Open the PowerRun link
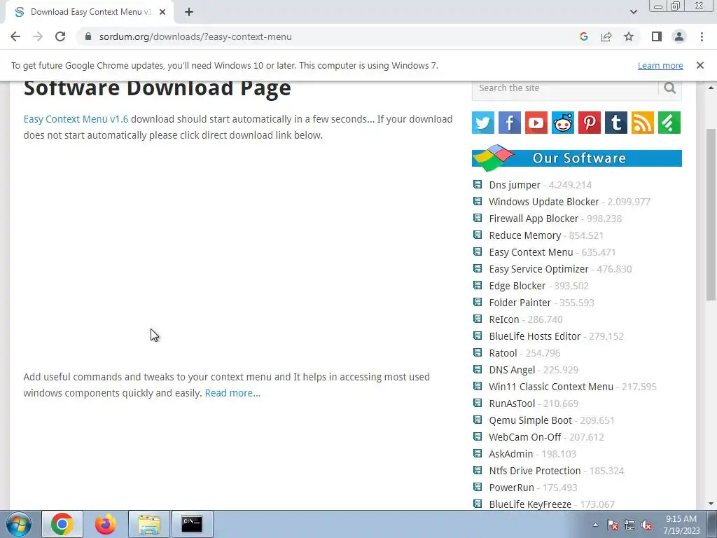 pyautogui.click(x=511, y=488)
